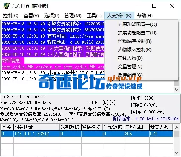Open the 管理(M) menu
This screenshot has height=157, width=181.
point(73,16)
